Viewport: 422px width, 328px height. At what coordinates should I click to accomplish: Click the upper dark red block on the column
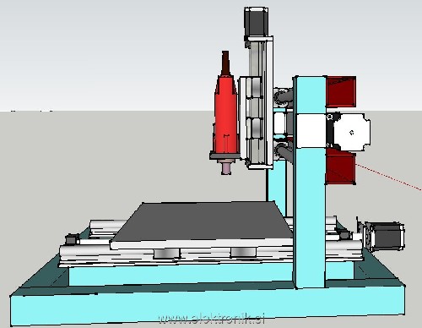341,92
